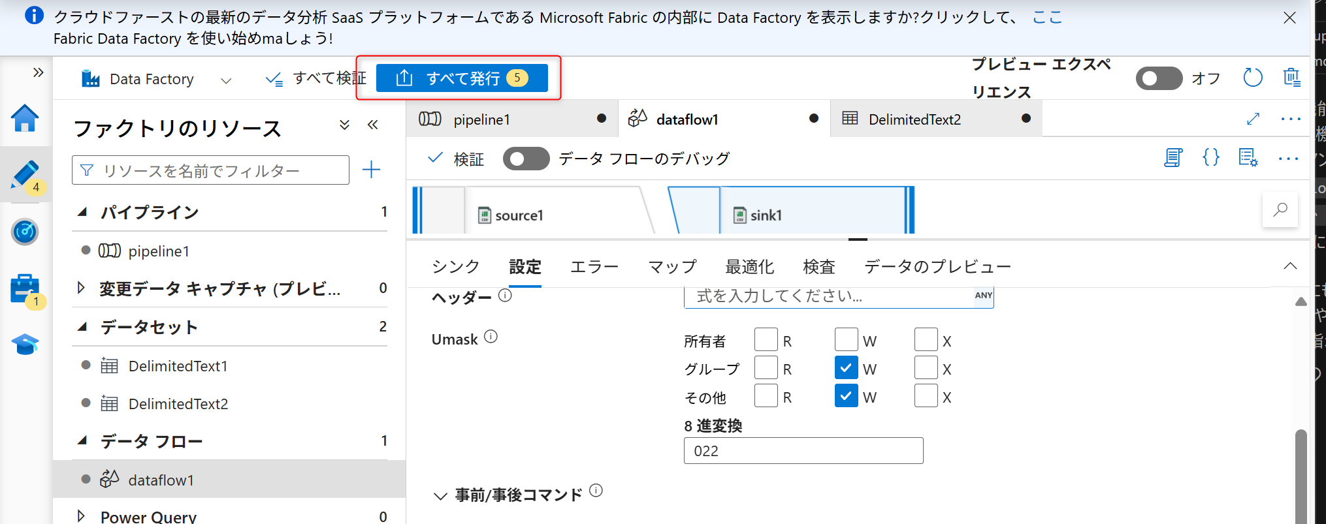Search the data flow canvas

pyautogui.click(x=1280, y=209)
